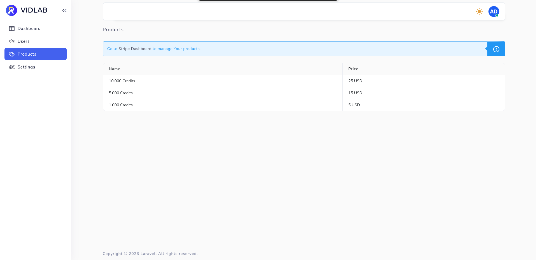This screenshot has height=260, width=536.
Task: Click the Price column header
Action: point(424,69)
